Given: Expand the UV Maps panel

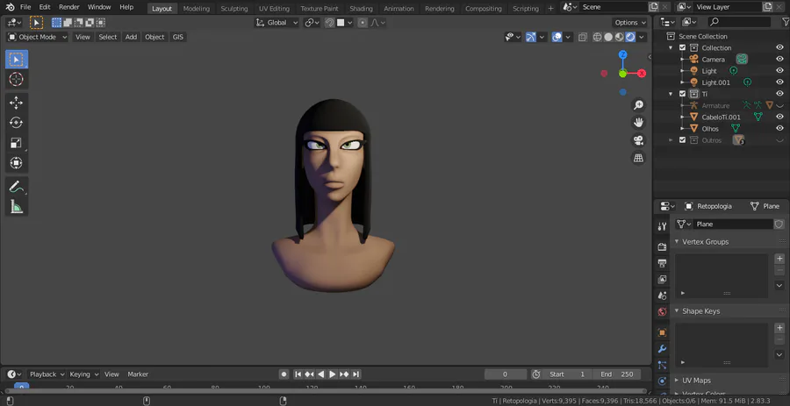Looking at the screenshot, I should click(677, 381).
